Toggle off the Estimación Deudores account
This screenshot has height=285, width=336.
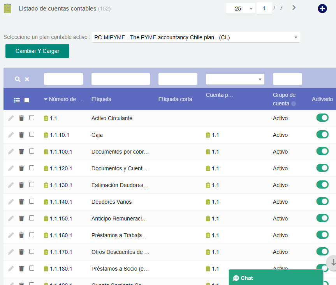pyautogui.click(x=322, y=185)
